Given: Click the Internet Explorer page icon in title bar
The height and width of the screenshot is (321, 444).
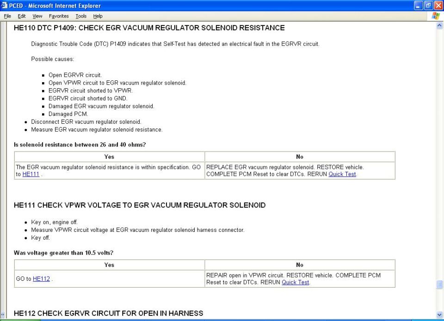Looking at the screenshot, I should pos(4,6).
